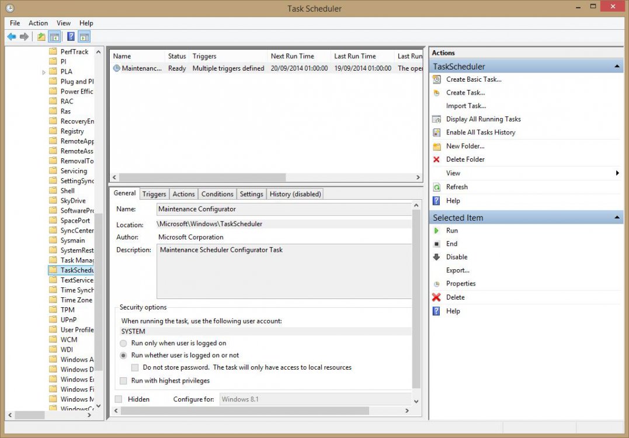This screenshot has height=438, width=629.
Task: Select the General tab
Action: 124,193
